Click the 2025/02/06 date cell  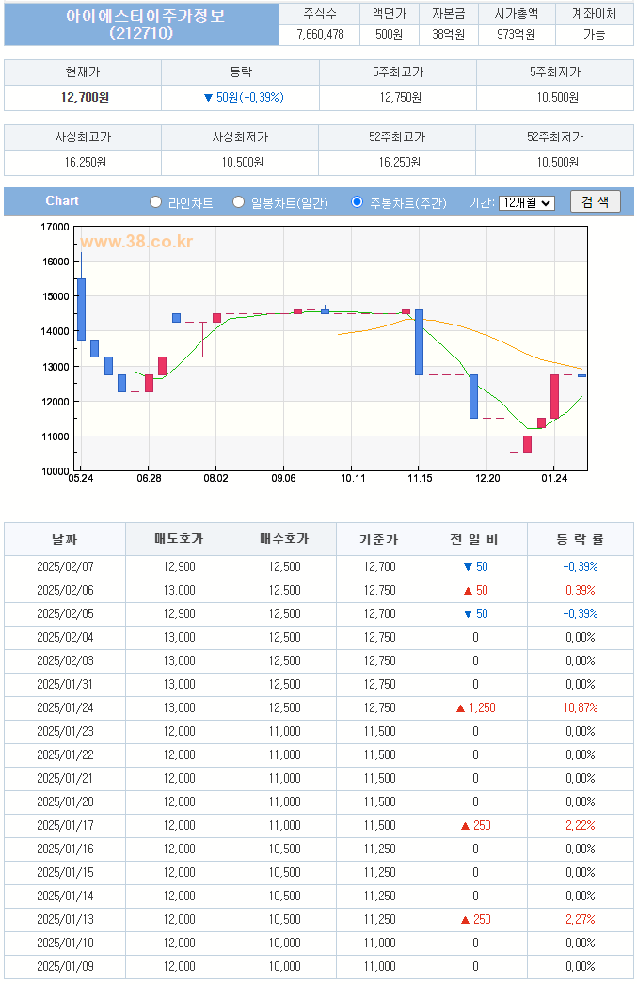pyautogui.click(x=65, y=591)
